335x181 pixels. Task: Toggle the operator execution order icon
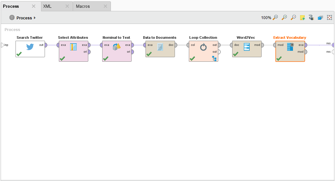point(320,18)
